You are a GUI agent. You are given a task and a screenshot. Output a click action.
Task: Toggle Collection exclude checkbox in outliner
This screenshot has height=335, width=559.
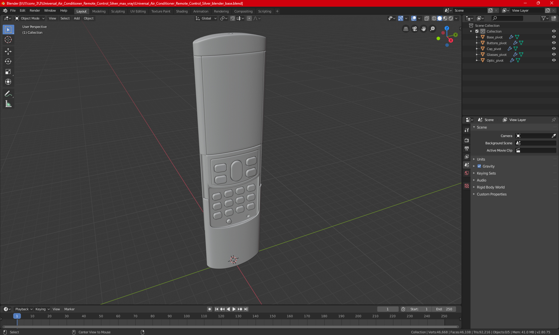(477, 31)
